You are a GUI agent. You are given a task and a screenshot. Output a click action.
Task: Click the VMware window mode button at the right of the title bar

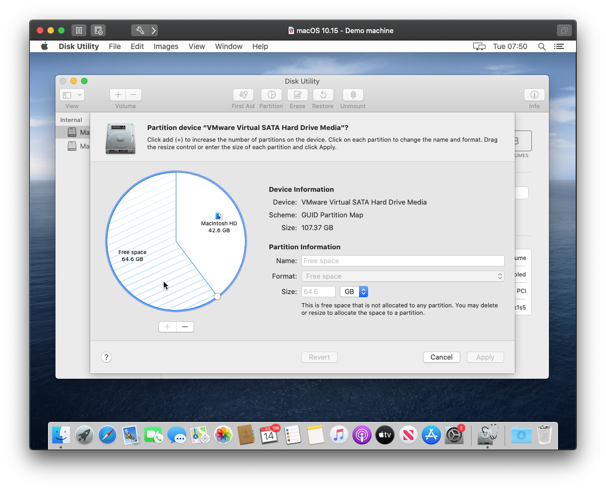coord(564,30)
